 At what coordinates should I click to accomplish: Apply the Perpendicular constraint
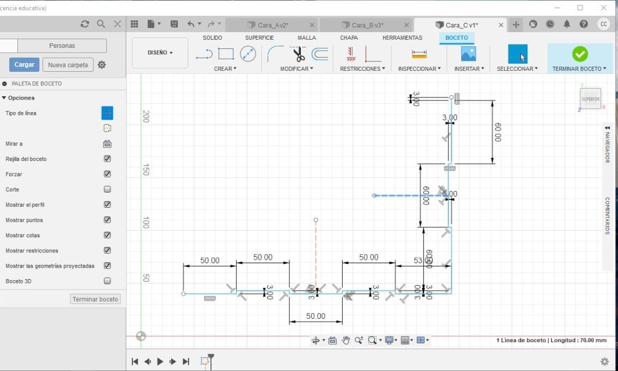click(x=372, y=54)
